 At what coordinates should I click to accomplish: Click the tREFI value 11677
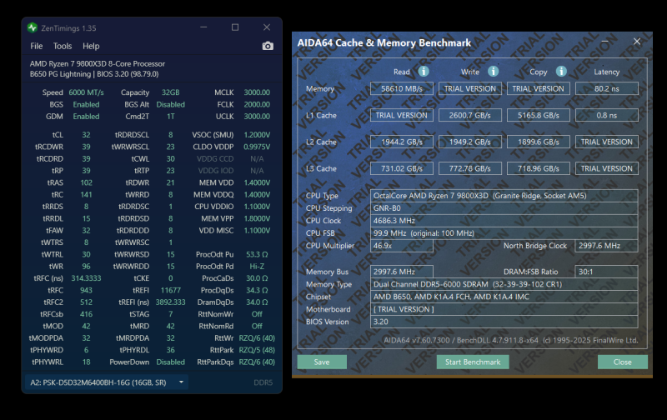click(x=171, y=290)
